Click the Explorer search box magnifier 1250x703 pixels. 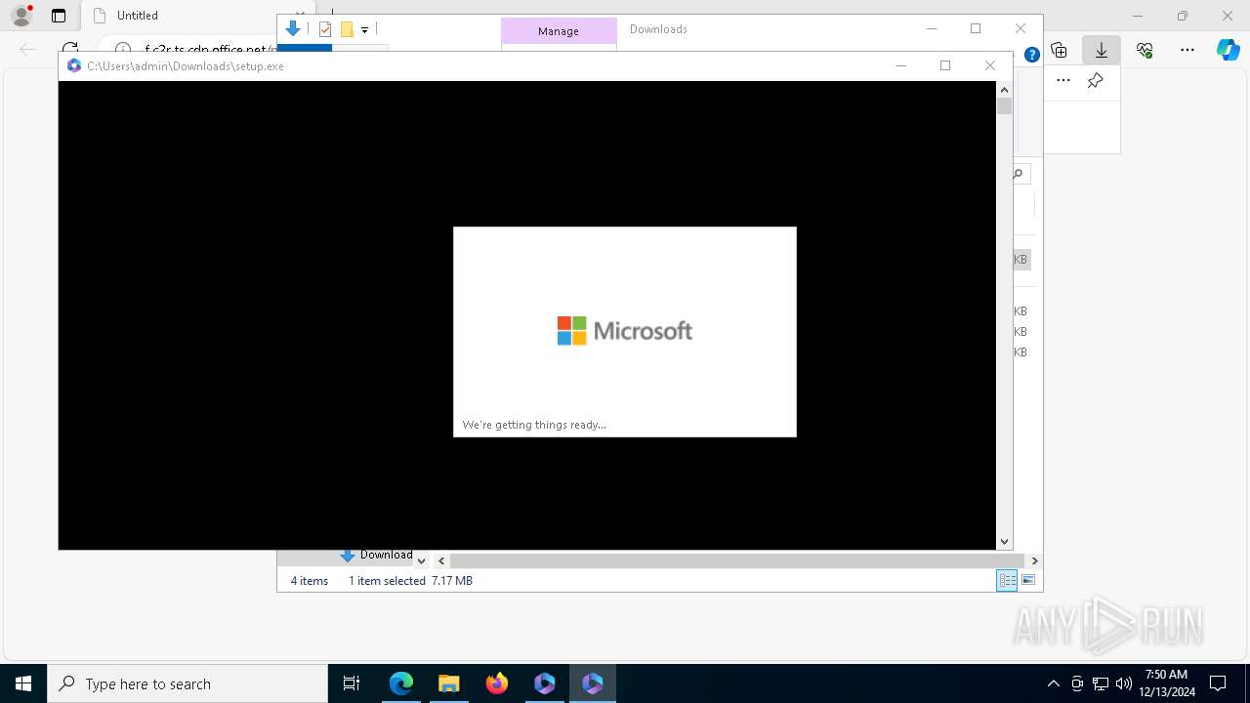[x=1018, y=174]
